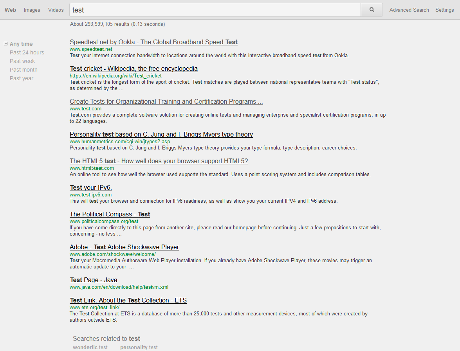Open the Speedtest.net by Ookla result

pyautogui.click(x=153, y=42)
